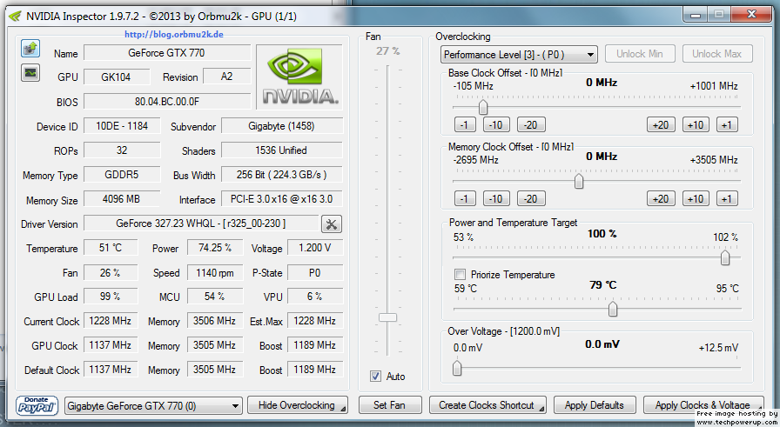Click the Unlock Min button
Screen dimensions: 780x427
tap(640, 54)
